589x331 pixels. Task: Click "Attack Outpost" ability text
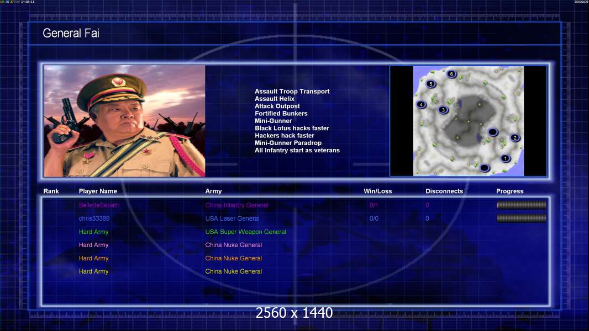click(277, 106)
